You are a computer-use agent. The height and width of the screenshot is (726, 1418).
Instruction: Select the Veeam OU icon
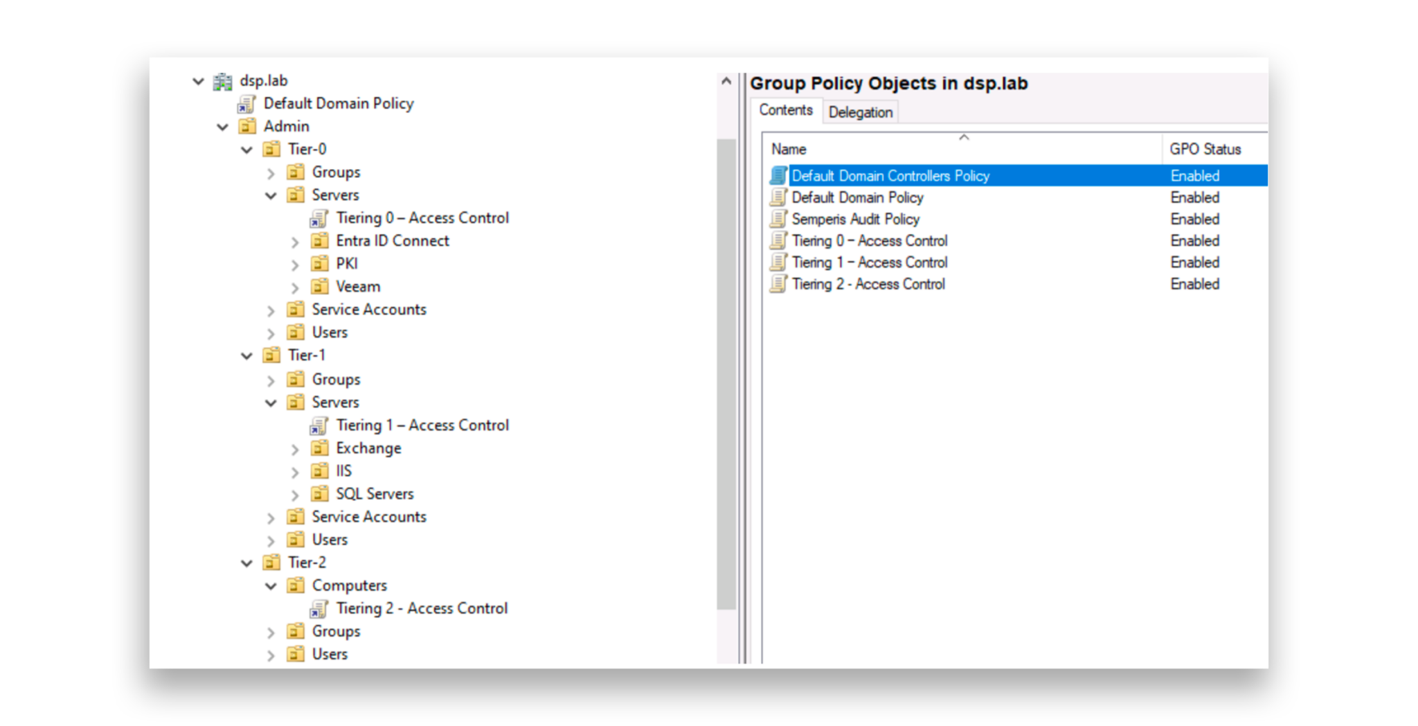pos(320,286)
